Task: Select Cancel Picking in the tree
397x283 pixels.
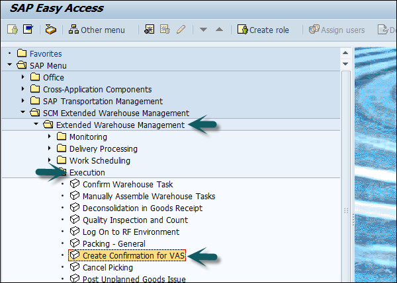Action: coord(107,268)
